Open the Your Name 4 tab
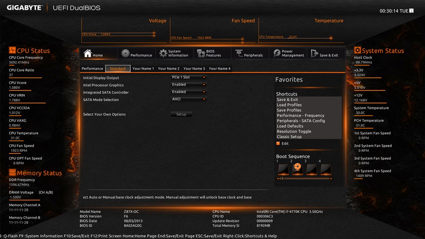The image size is (425, 239). click(x=220, y=68)
